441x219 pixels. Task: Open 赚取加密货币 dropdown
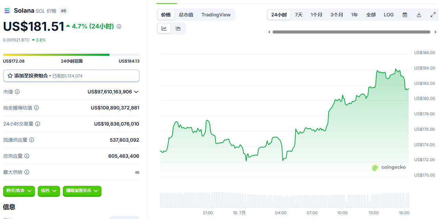pyautogui.click(x=82, y=191)
